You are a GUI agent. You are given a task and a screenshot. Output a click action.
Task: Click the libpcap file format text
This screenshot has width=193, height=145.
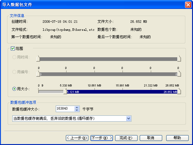pos(68,30)
